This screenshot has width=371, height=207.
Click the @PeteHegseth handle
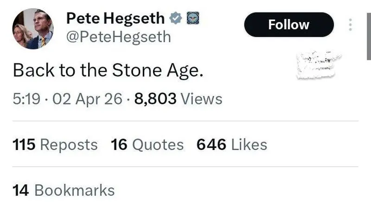(x=119, y=37)
